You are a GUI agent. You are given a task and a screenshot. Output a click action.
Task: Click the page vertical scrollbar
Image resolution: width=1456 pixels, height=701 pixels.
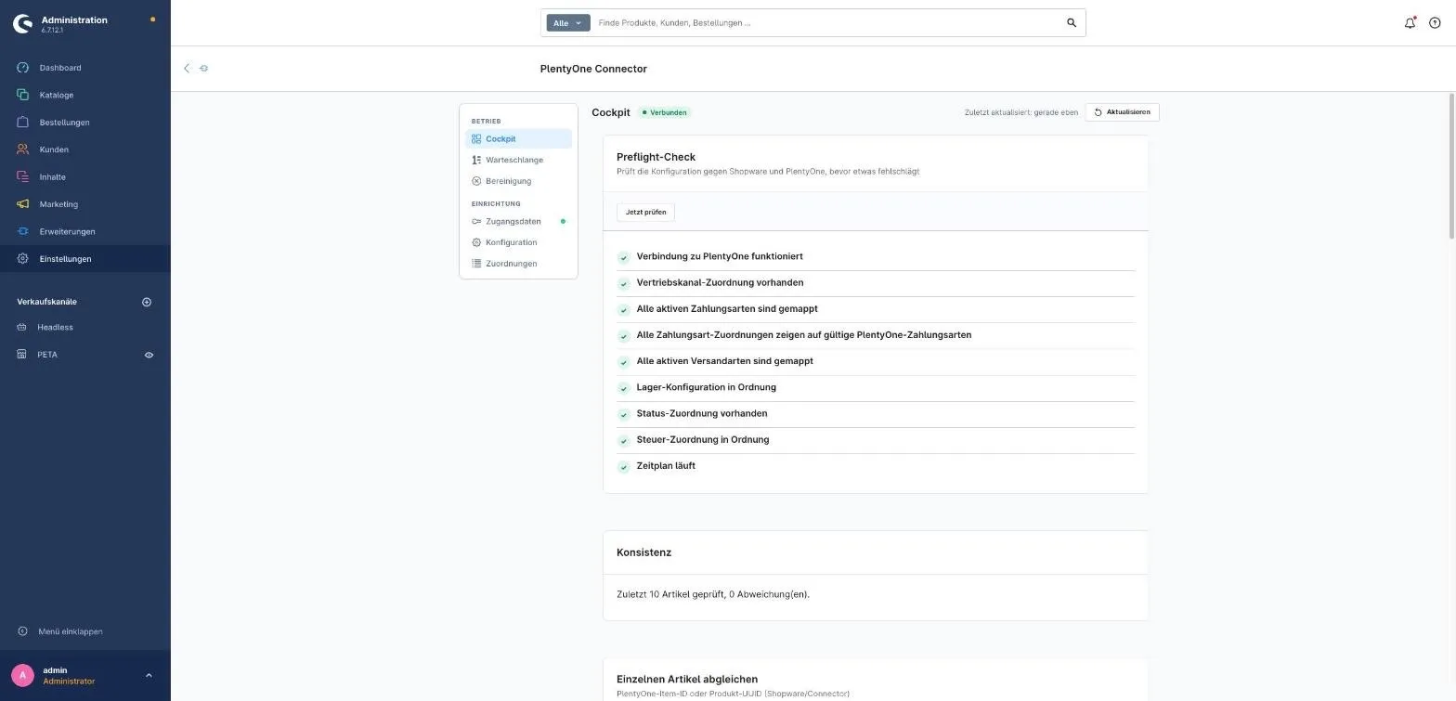pyautogui.click(x=1452, y=167)
